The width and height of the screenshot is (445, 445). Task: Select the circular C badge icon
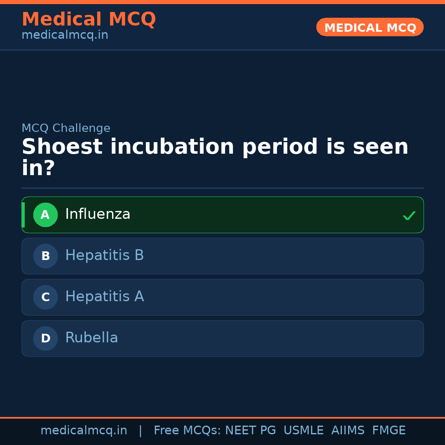pyautogui.click(x=45, y=297)
